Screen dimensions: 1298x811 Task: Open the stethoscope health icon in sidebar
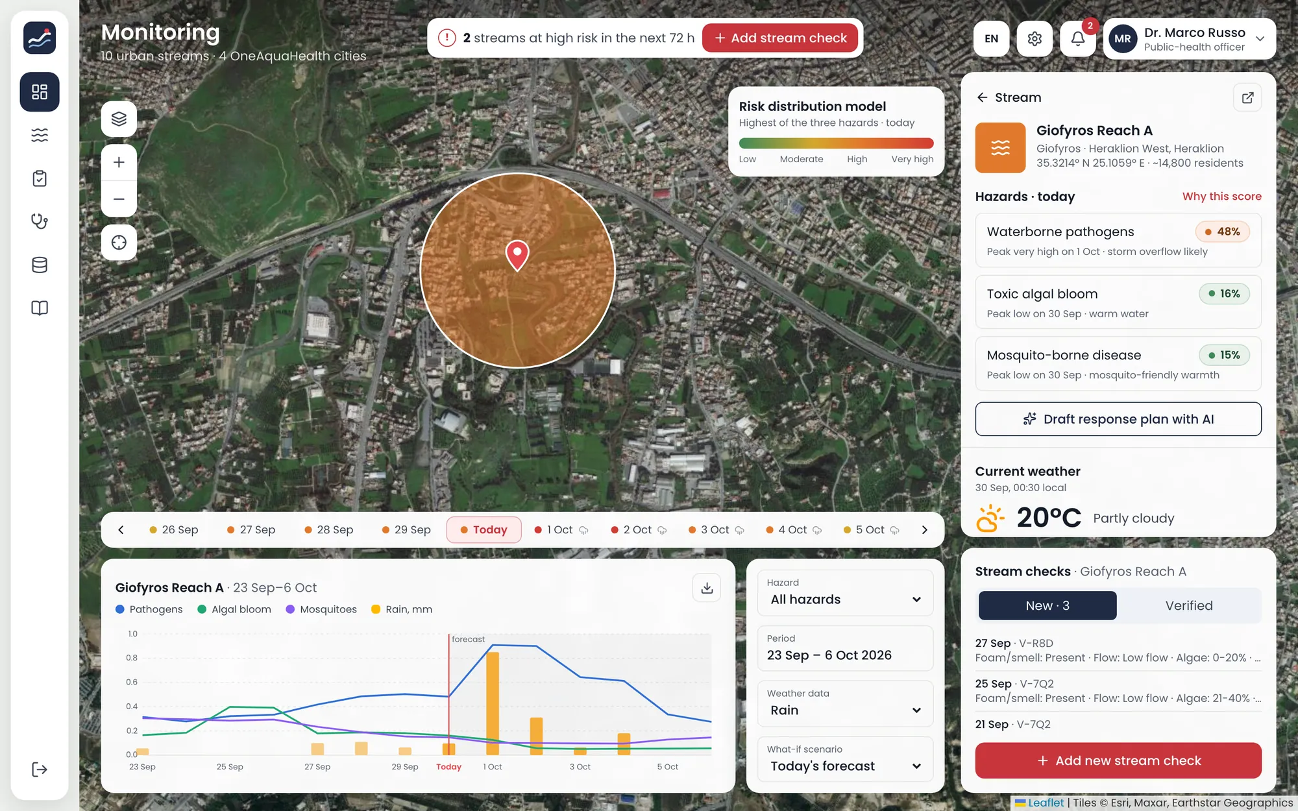tap(40, 221)
